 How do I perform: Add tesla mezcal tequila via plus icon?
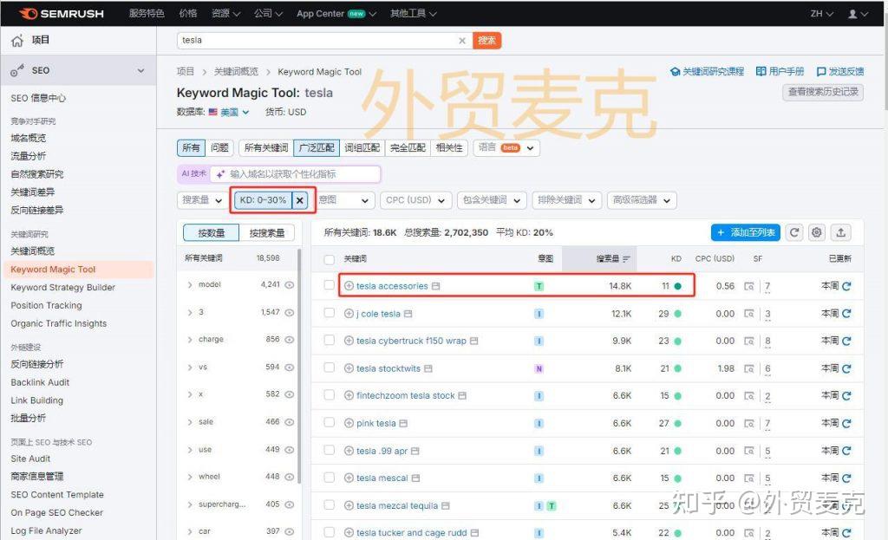(x=349, y=505)
